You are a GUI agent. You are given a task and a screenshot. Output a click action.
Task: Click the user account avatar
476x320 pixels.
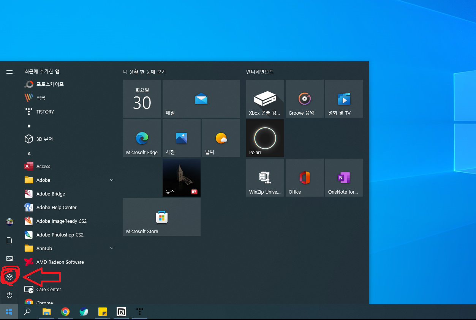[9, 222]
